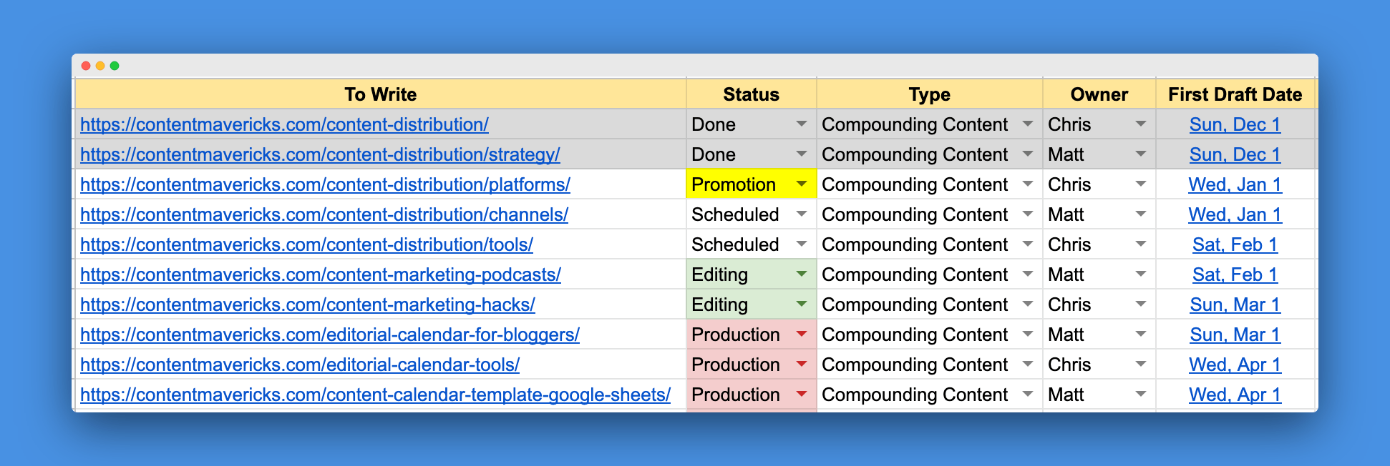Open the content-distribution/platforms/ link
This screenshot has width=1390, height=466.
coord(325,184)
